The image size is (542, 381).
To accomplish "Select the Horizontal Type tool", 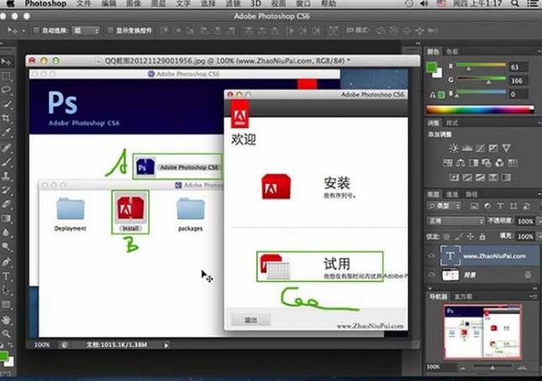I will point(6,276).
